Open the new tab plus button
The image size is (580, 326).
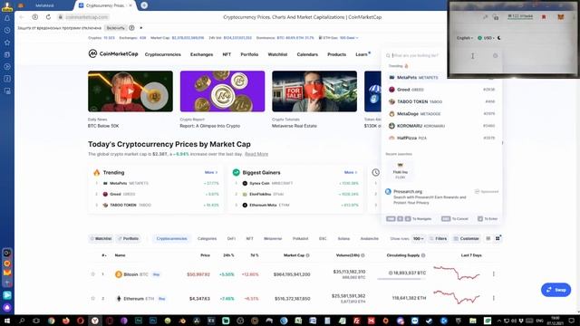point(144,5)
